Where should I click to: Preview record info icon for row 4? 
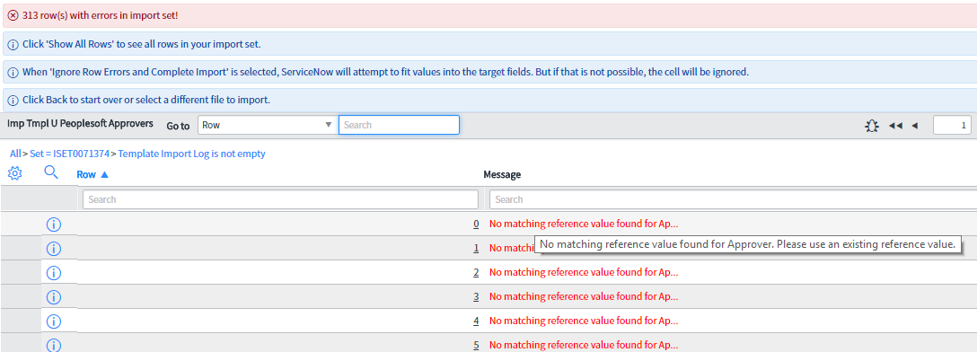coord(54,321)
